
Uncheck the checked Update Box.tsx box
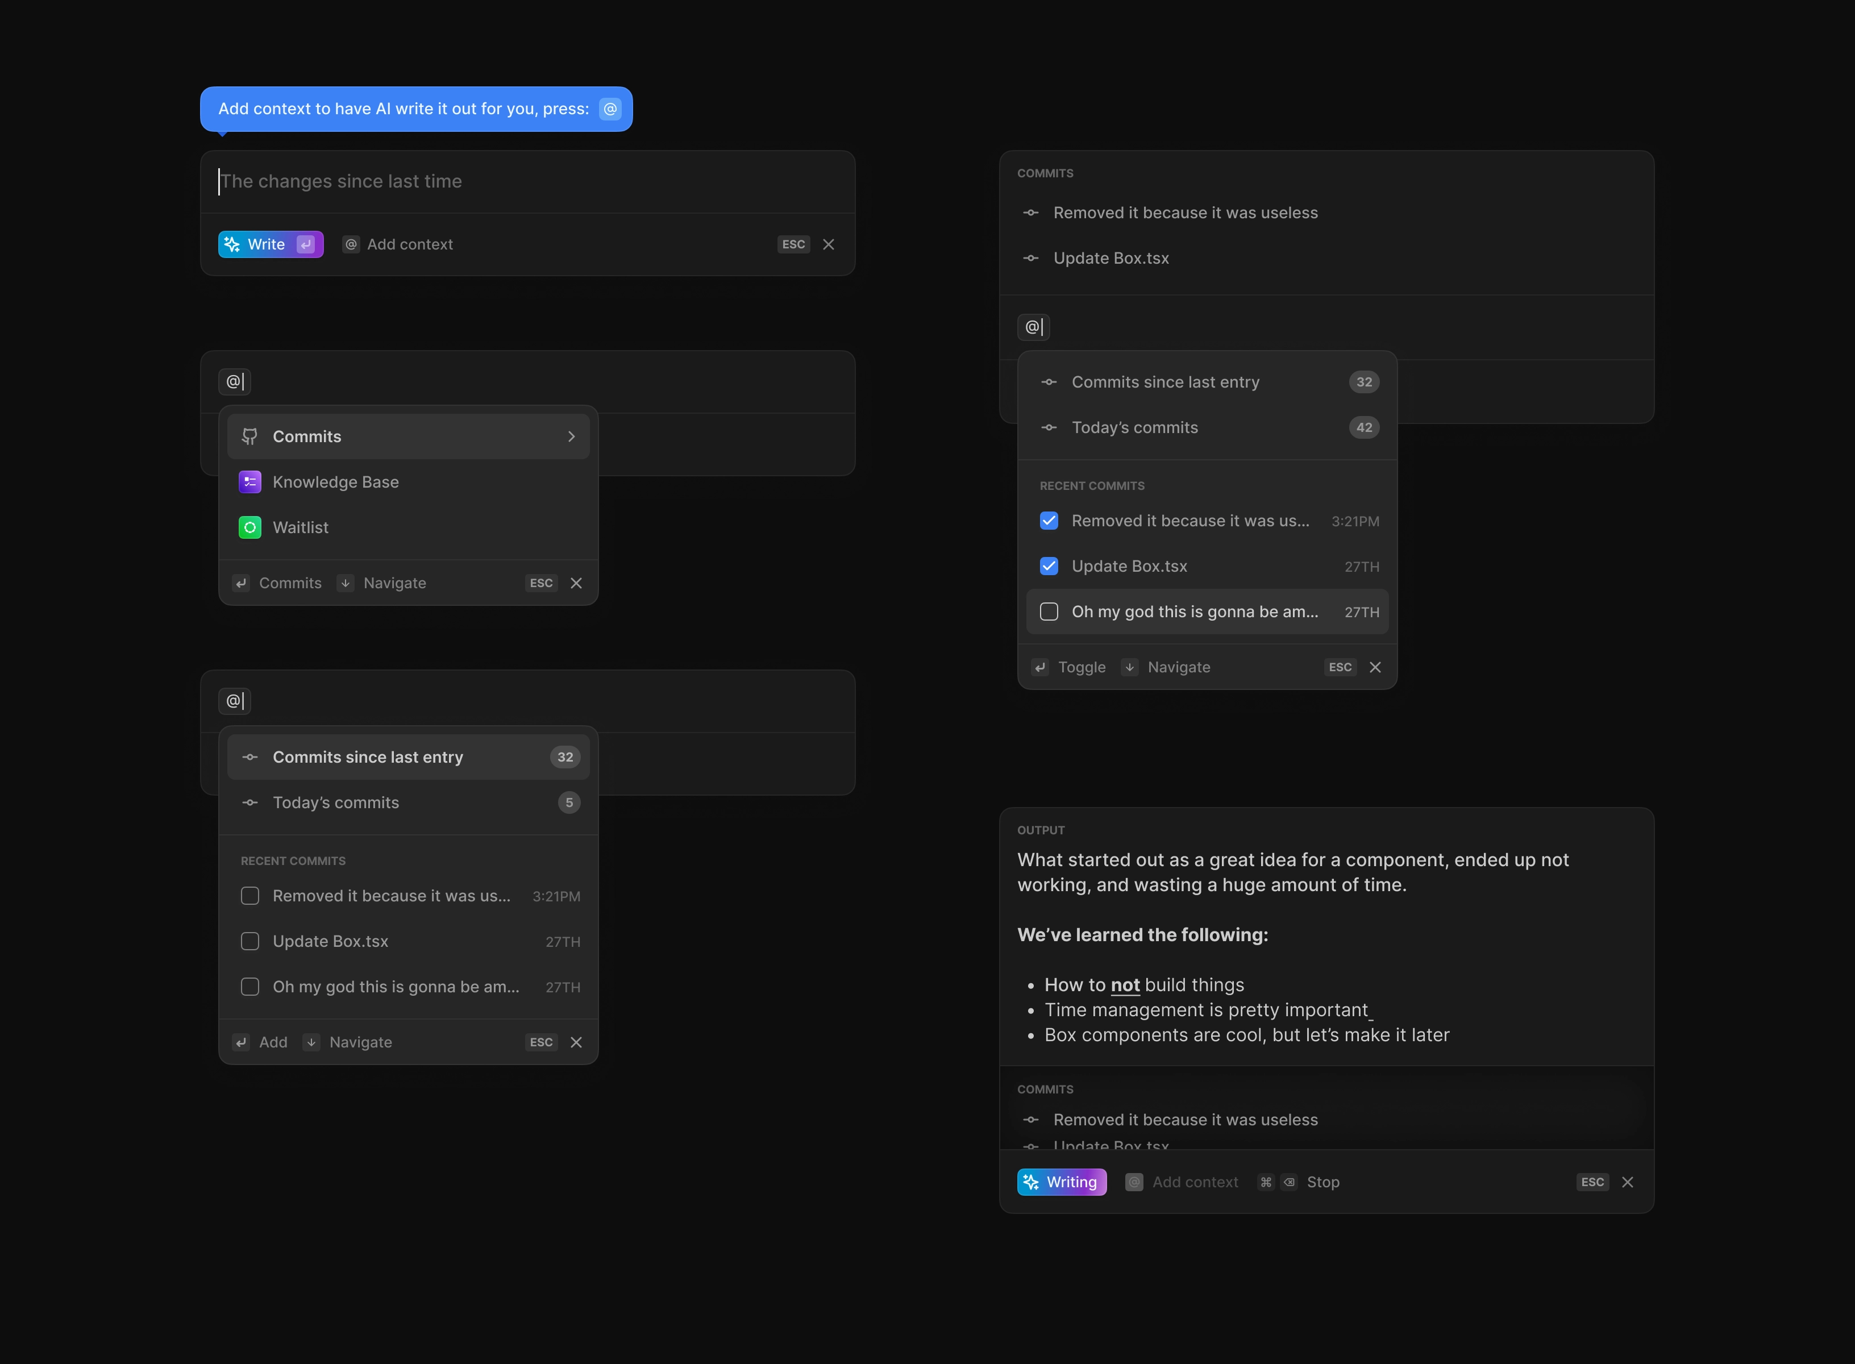click(1049, 567)
